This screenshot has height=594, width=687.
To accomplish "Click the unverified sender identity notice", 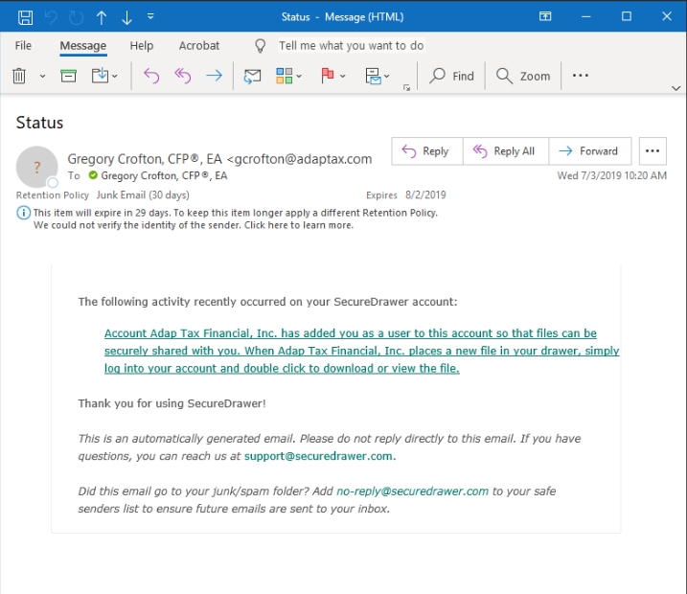I will click(x=194, y=225).
